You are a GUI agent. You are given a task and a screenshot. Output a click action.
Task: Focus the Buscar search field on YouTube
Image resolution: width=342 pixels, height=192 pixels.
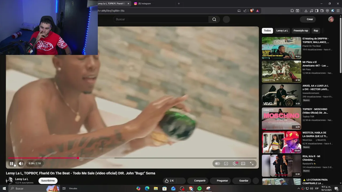[161, 19]
